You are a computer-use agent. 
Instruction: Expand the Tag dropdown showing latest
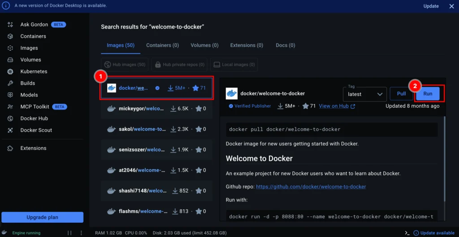(x=364, y=94)
